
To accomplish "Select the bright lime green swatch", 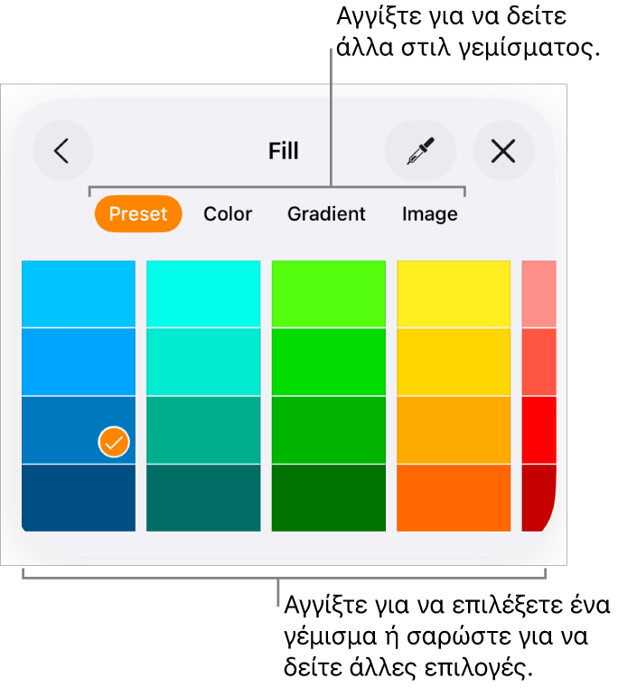I will tap(329, 294).
